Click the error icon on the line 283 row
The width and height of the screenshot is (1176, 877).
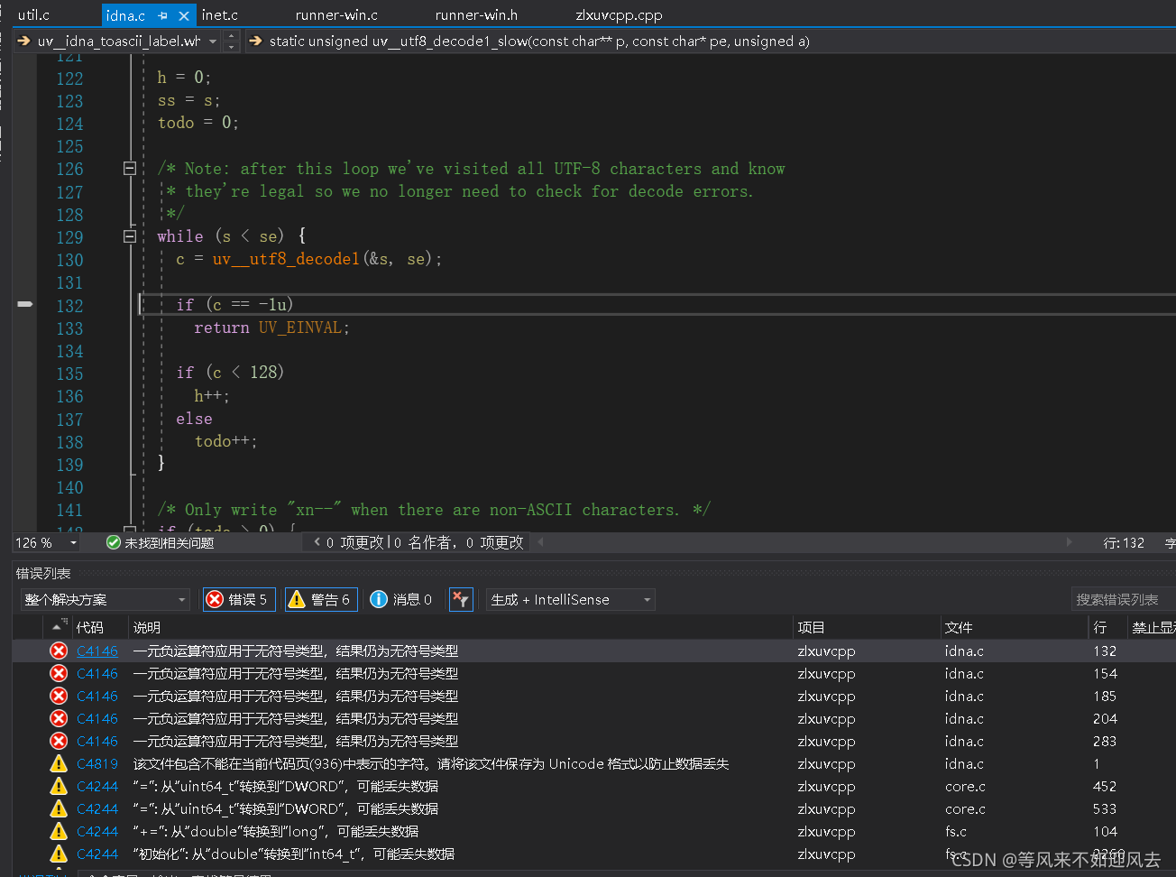click(x=59, y=741)
